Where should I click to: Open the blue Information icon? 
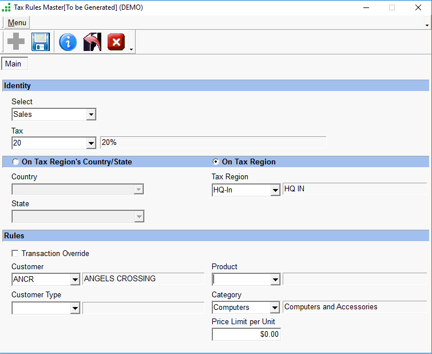pyautogui.click(x=68, y=42)
